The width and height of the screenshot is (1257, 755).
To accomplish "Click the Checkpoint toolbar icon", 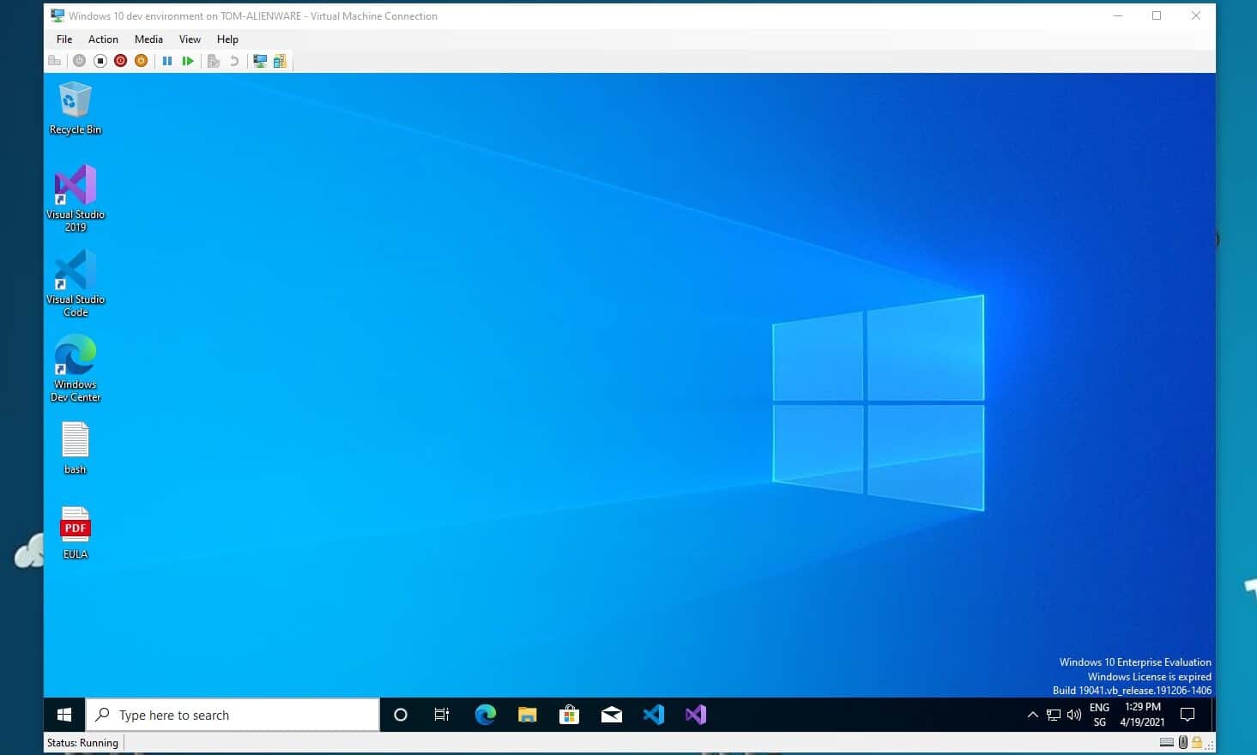I will [x=214, y=61].
